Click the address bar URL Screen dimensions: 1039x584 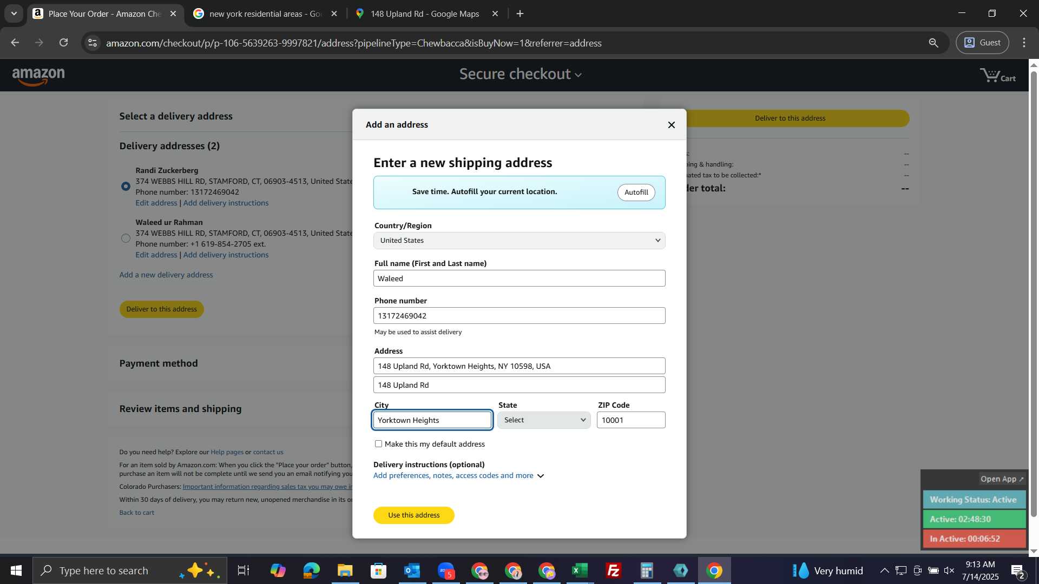coord(353,43)
